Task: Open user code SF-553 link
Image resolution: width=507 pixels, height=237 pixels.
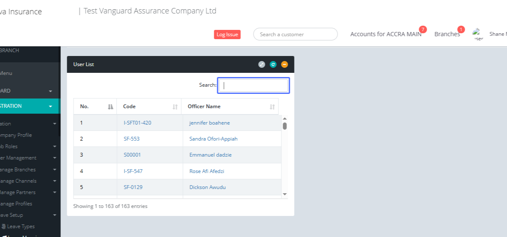Action: (131, 139)
